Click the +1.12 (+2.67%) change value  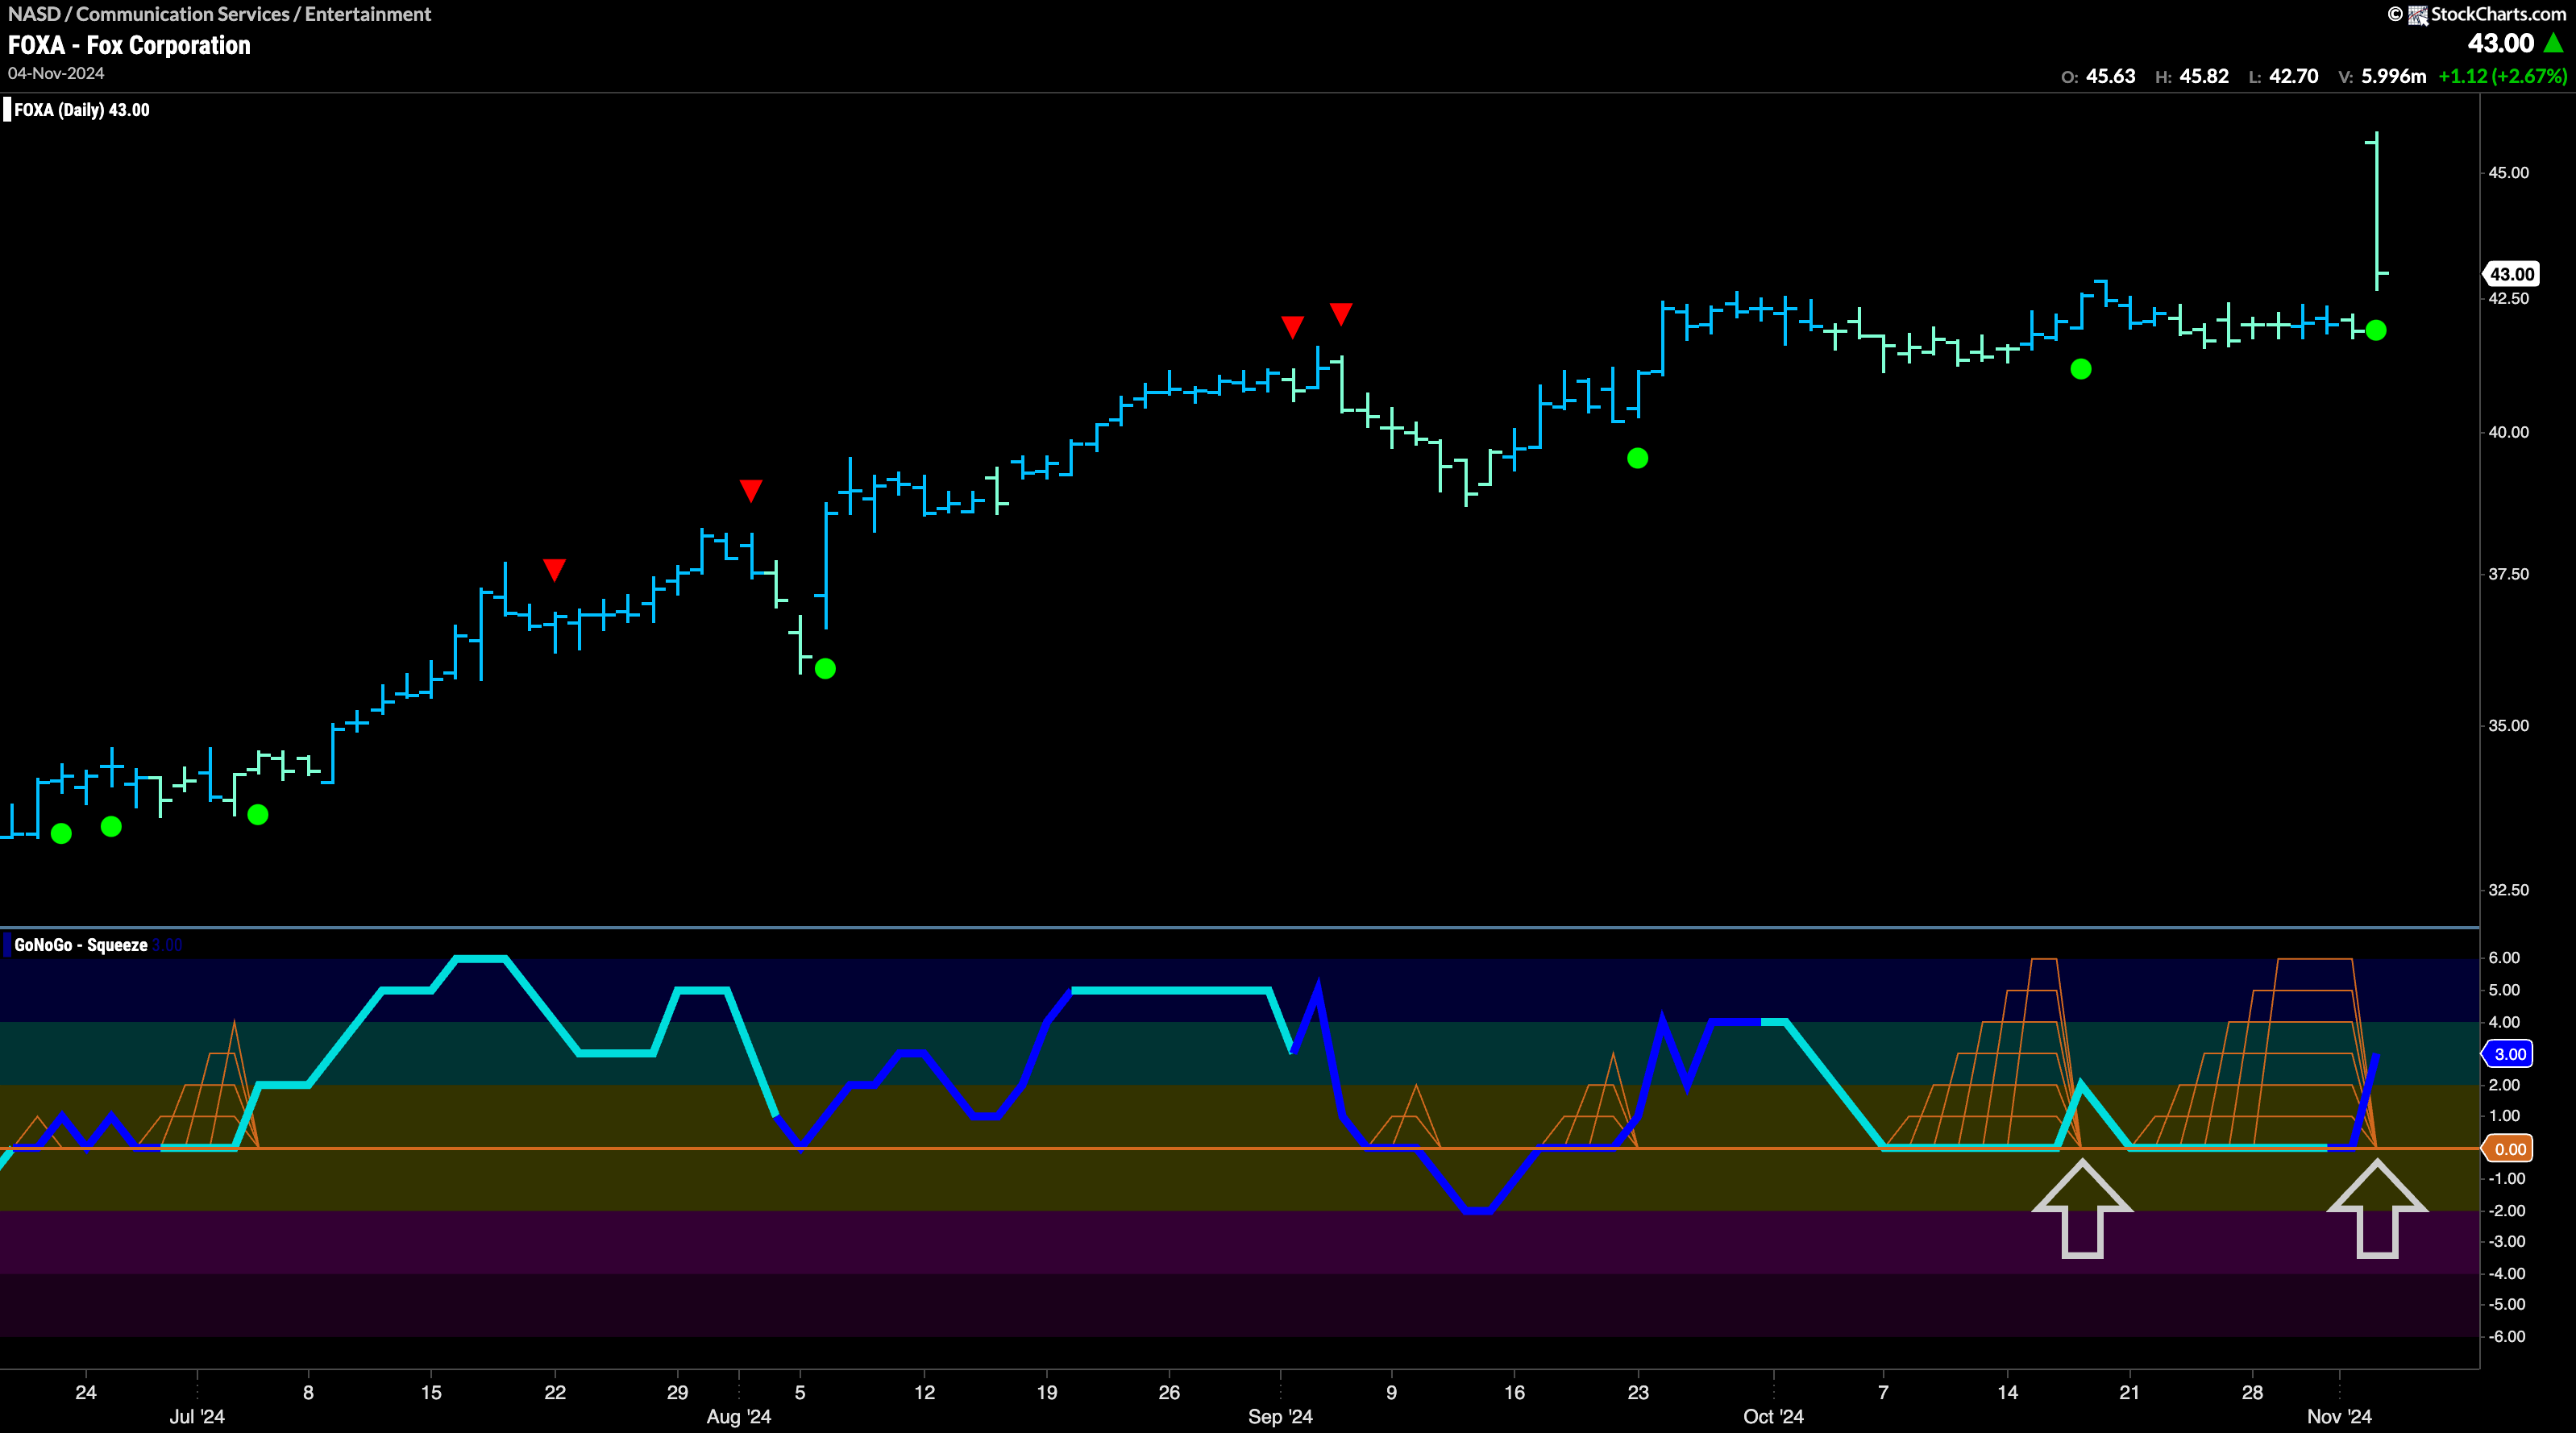2502,76
